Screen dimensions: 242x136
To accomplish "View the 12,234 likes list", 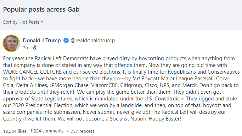I will pos(15,131).
